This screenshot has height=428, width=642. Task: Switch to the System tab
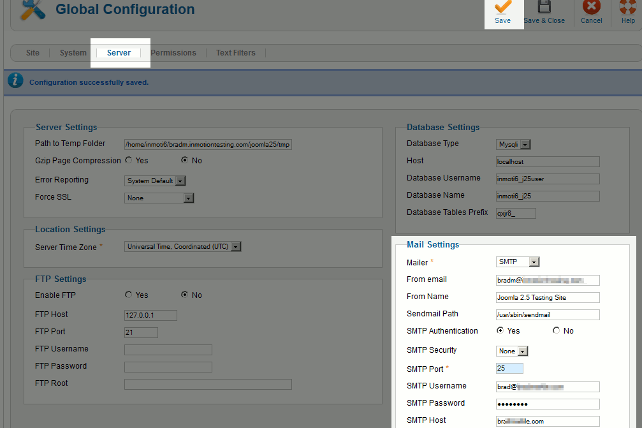pos(73,53)
